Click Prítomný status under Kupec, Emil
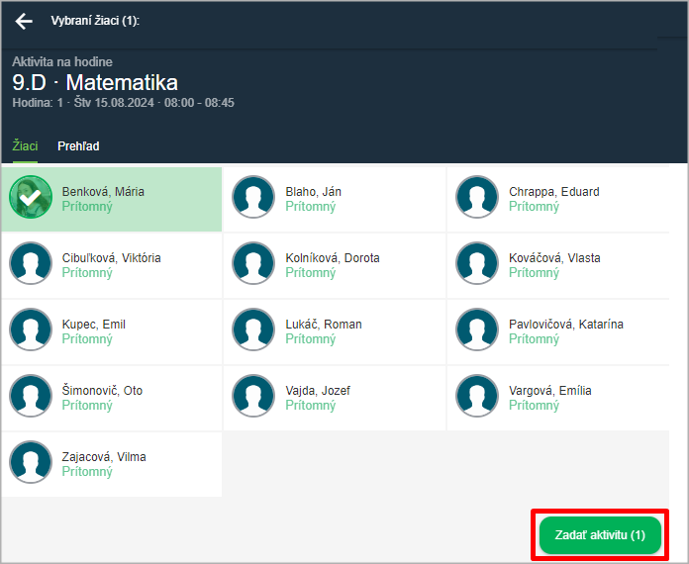689x564 pixels. pos(87,339)
